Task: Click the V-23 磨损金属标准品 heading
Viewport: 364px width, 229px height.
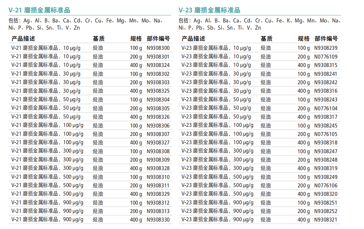Action: click(x=209, y=10)
